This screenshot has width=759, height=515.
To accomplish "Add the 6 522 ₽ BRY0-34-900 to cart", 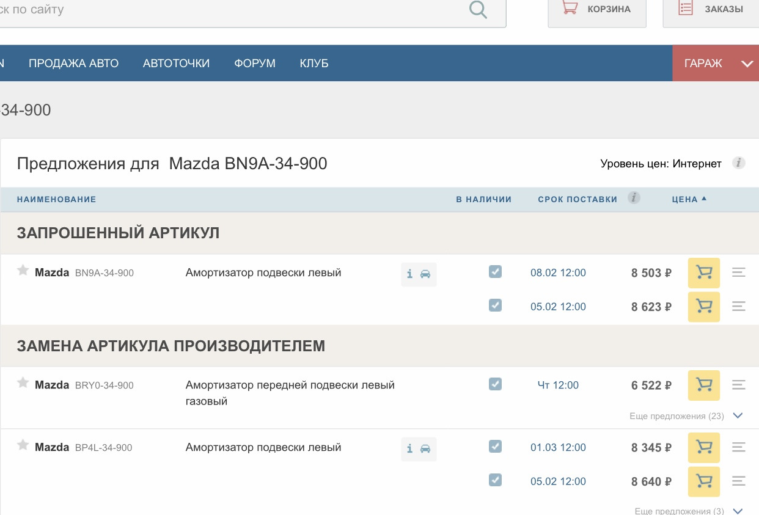I will pos(703,385).
